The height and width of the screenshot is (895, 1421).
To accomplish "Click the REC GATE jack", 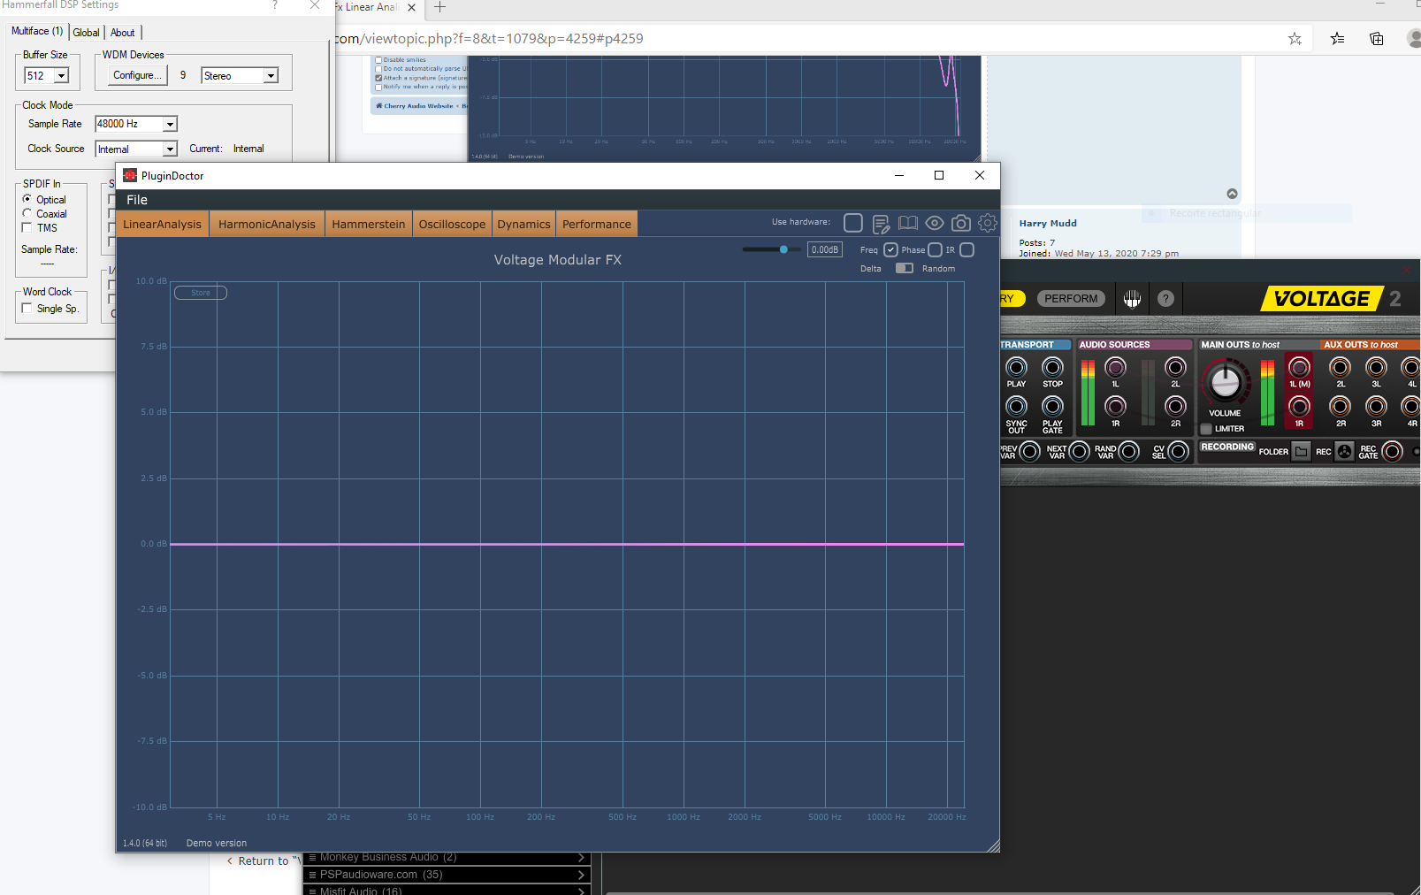I will point(1392,452).
